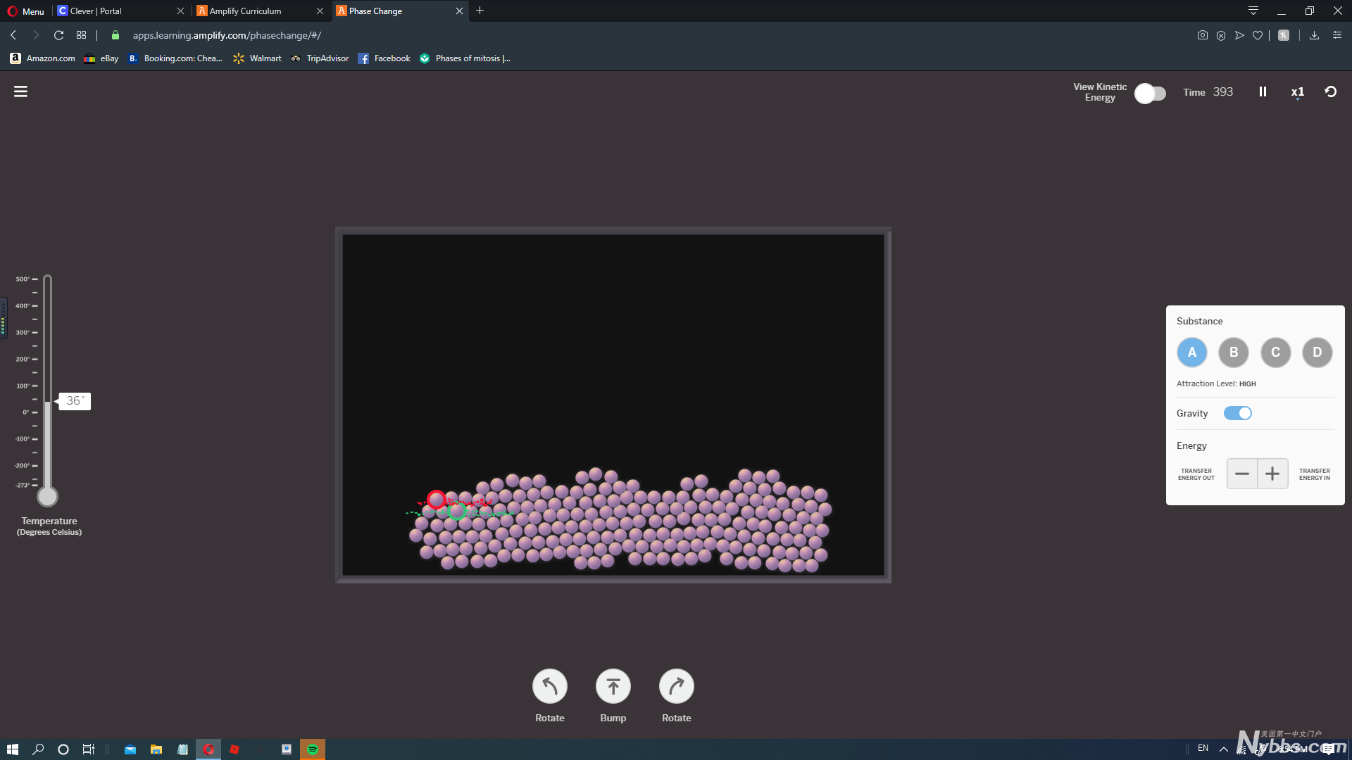This screenshot has height=760, width=1352.
Task: Switch to the Clever Portal tab
Action: pyautogui.click(x=96, y=11)
